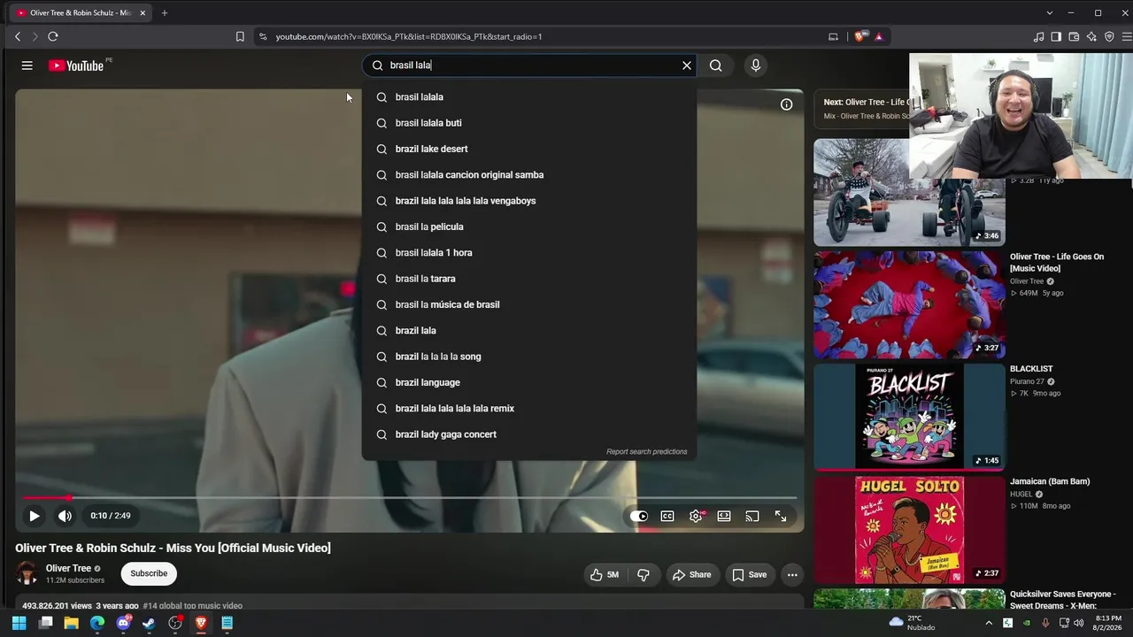
Task: Open Discord from the taskbar
Action: [123, 623]
